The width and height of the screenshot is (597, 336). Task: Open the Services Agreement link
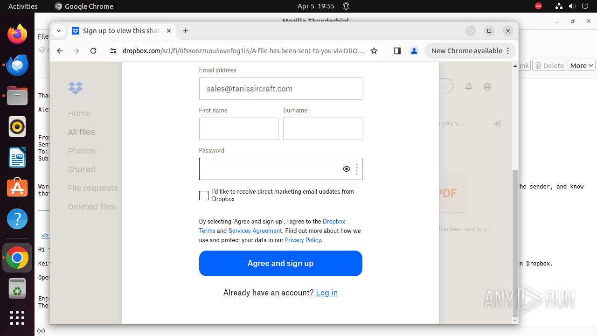click(255, 231)
